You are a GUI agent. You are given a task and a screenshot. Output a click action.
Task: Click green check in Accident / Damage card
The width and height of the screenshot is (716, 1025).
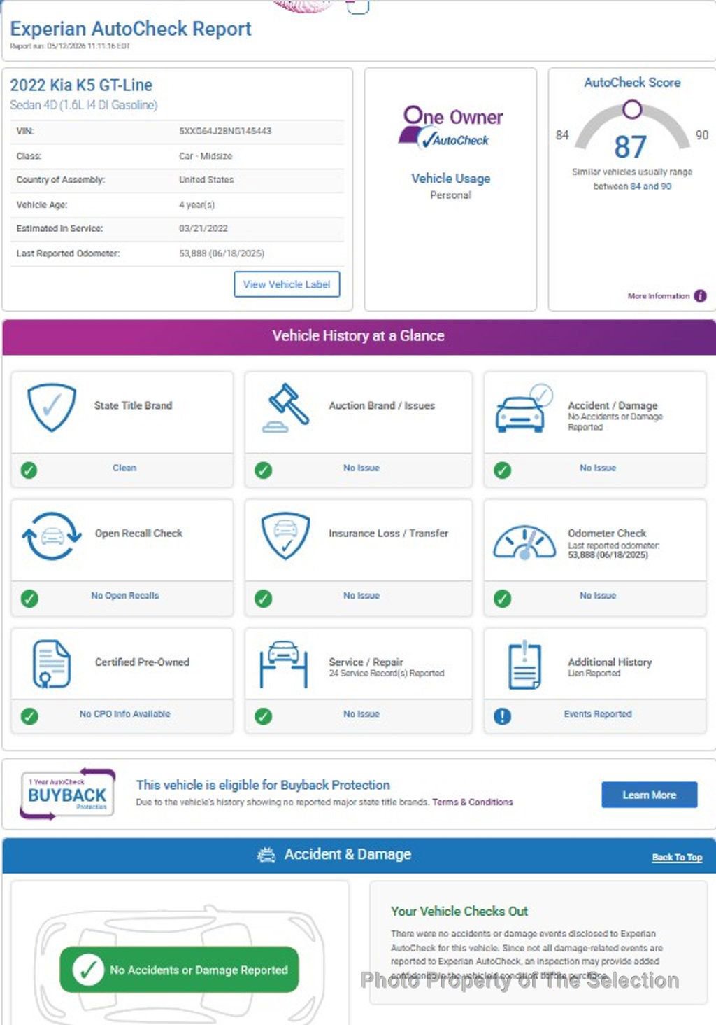[502, 470]
